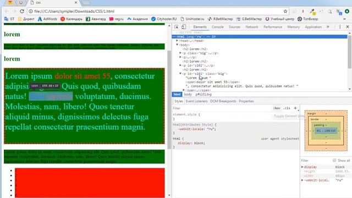Click the blue content box in box model
Viewport: 352px width, 198px height.
[x=326, y=131]
